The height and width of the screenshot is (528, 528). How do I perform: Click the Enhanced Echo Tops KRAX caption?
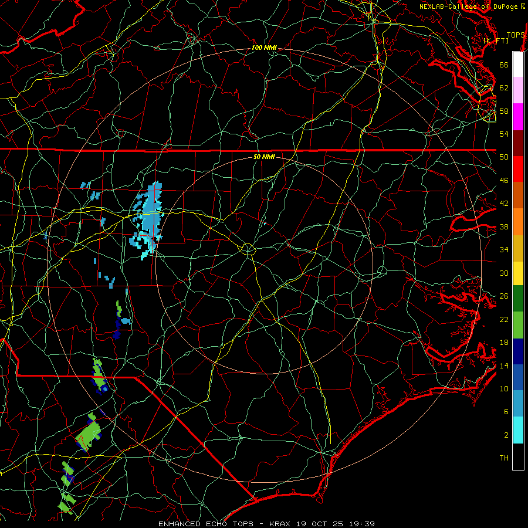[x=266, y=524]
